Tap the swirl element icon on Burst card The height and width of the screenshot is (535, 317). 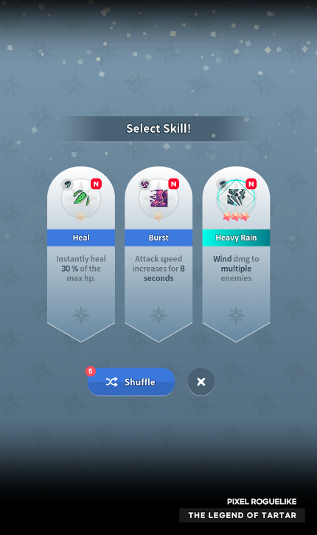(144, 184)
